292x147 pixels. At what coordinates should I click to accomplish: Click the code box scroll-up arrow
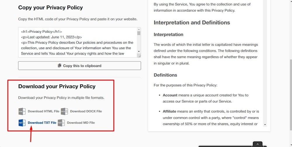(139, 29)
